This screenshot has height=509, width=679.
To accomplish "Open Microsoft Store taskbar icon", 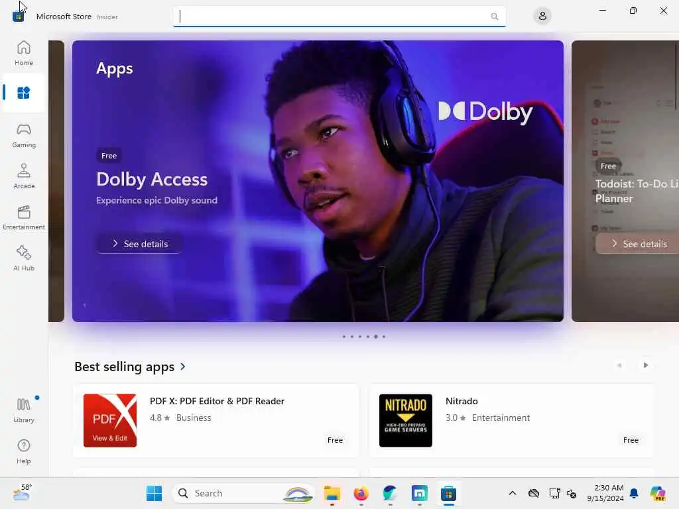I will coord(449,493).
